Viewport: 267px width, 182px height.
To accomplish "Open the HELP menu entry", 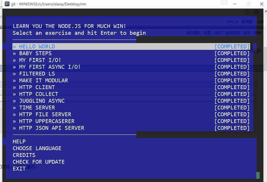I will tap(19, 142).
